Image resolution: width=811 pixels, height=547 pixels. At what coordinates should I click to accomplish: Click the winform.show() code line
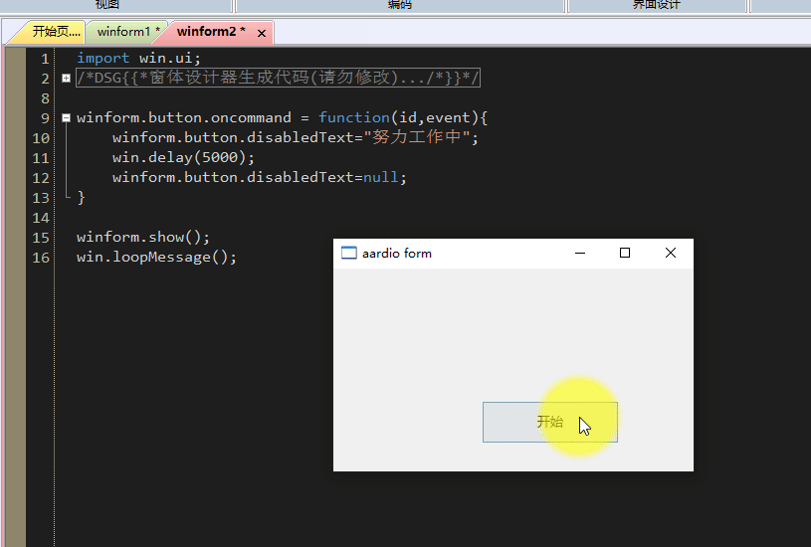point(143,237)
